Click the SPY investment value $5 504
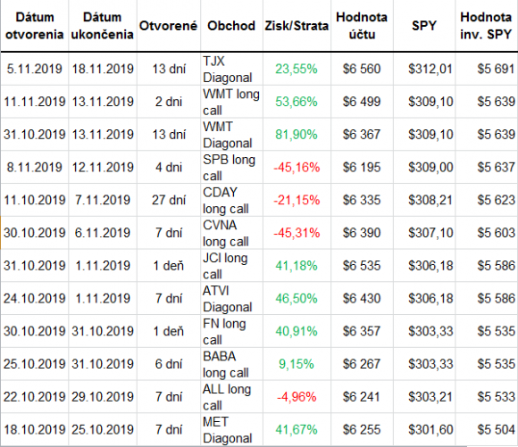518x447 pixels. [496, 430]
